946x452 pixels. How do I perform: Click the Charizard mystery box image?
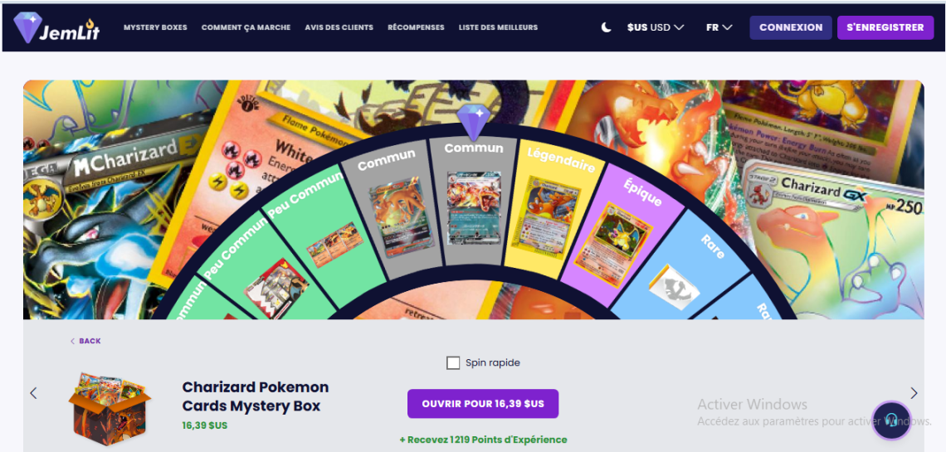pos(110,409)
